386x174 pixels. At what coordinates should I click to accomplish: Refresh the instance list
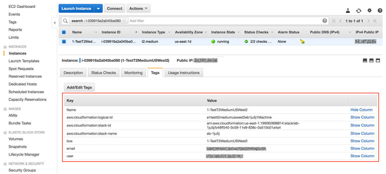point(359,11)
